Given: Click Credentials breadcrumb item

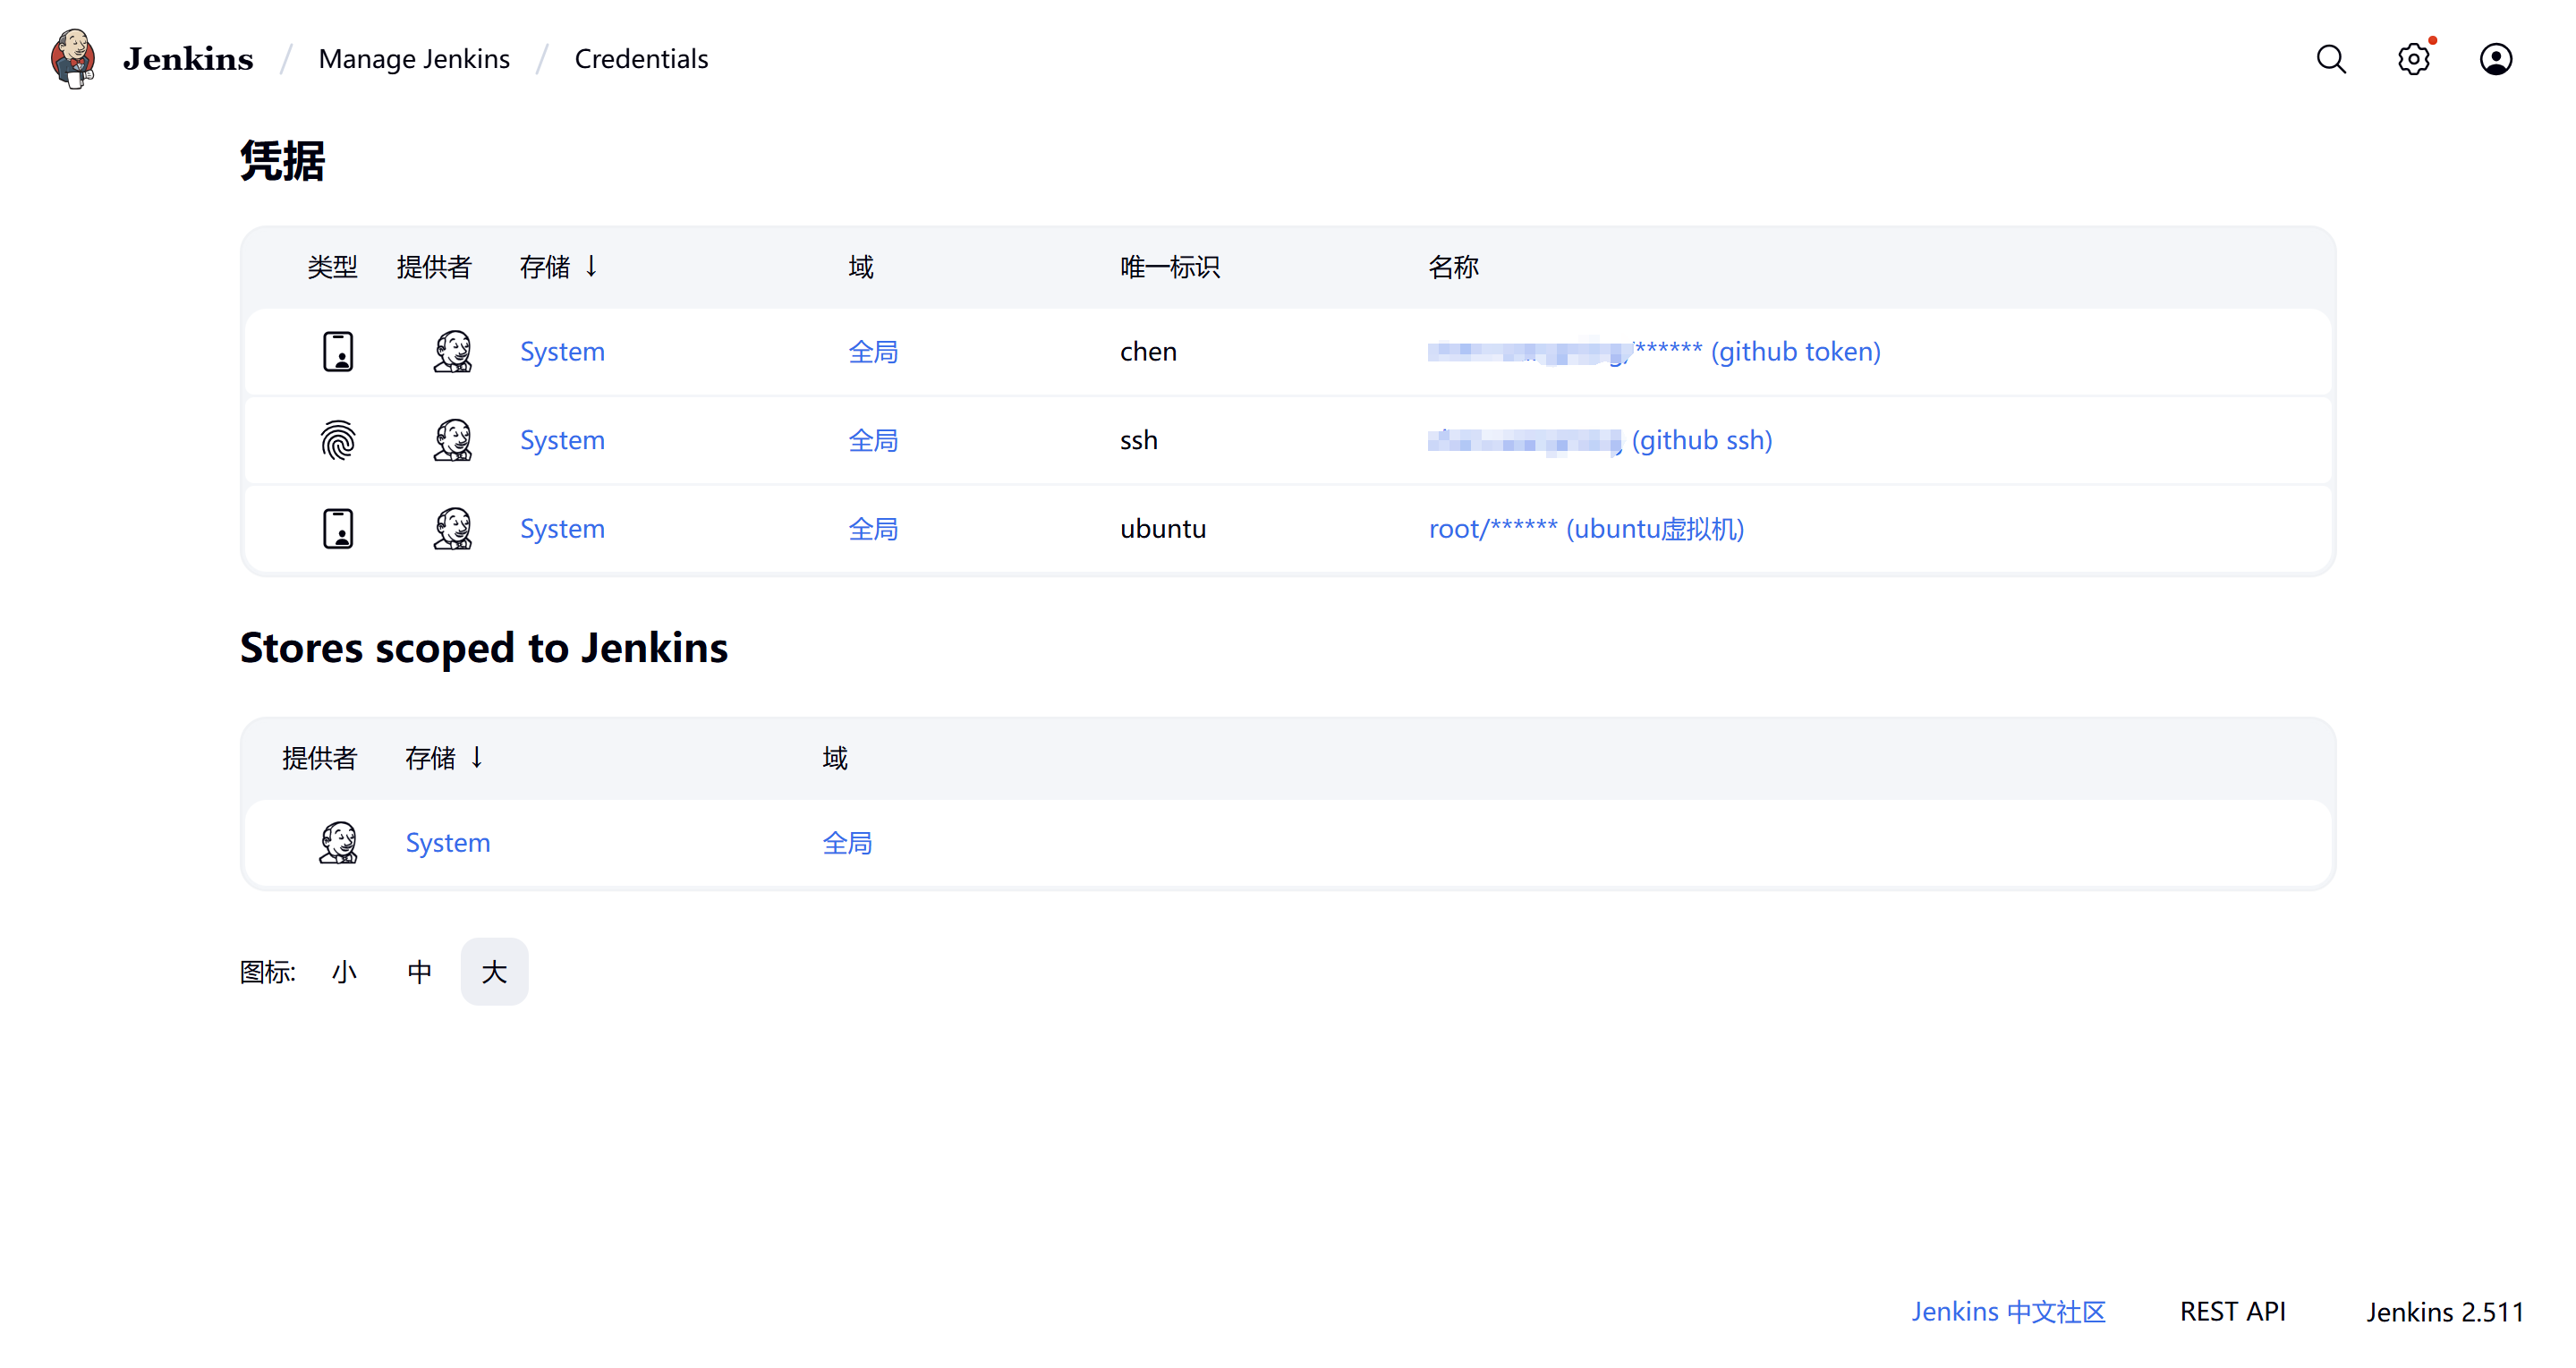Looking at the screenshot, I should point(641,59).
